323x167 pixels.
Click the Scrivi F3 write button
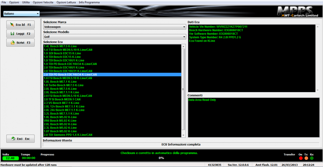point(20,43)
